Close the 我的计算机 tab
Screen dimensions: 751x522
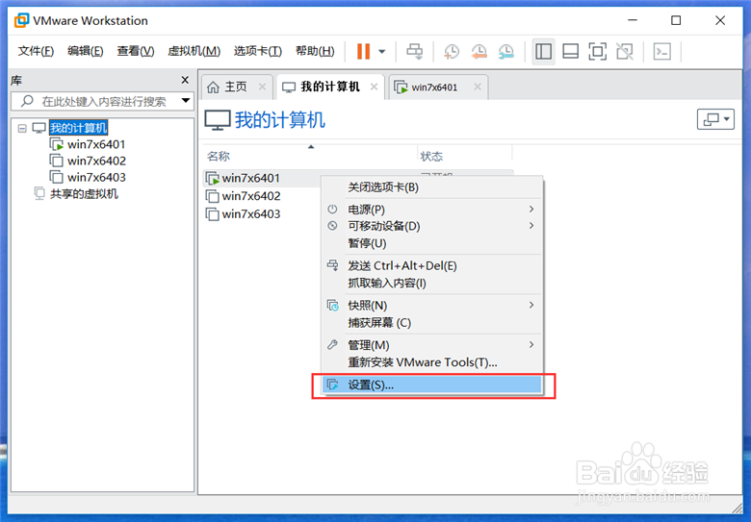(x=375, y=87)
